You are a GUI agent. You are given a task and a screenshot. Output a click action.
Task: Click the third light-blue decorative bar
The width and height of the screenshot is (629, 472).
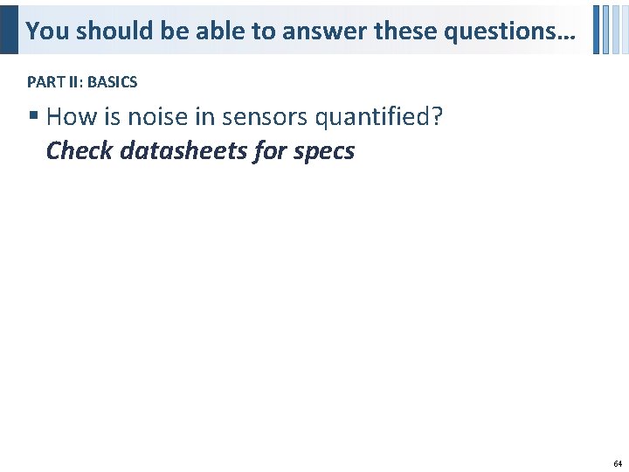point(614,29)
